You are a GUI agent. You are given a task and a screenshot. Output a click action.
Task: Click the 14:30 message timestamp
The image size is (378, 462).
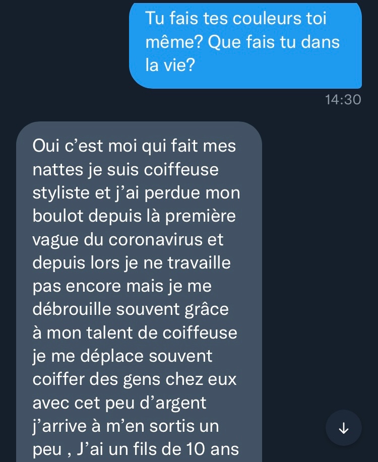click(343, 100)
